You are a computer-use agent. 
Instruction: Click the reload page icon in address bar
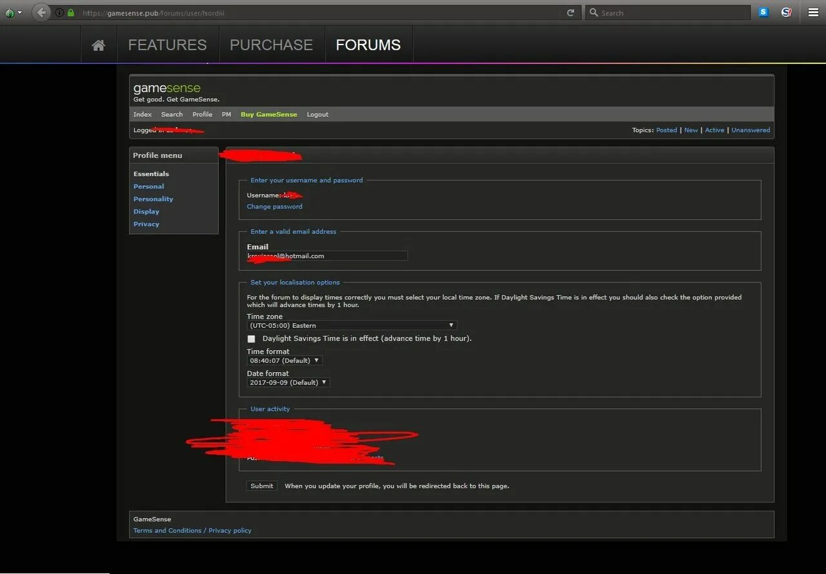pyautogui.click(x=570, y=13)
